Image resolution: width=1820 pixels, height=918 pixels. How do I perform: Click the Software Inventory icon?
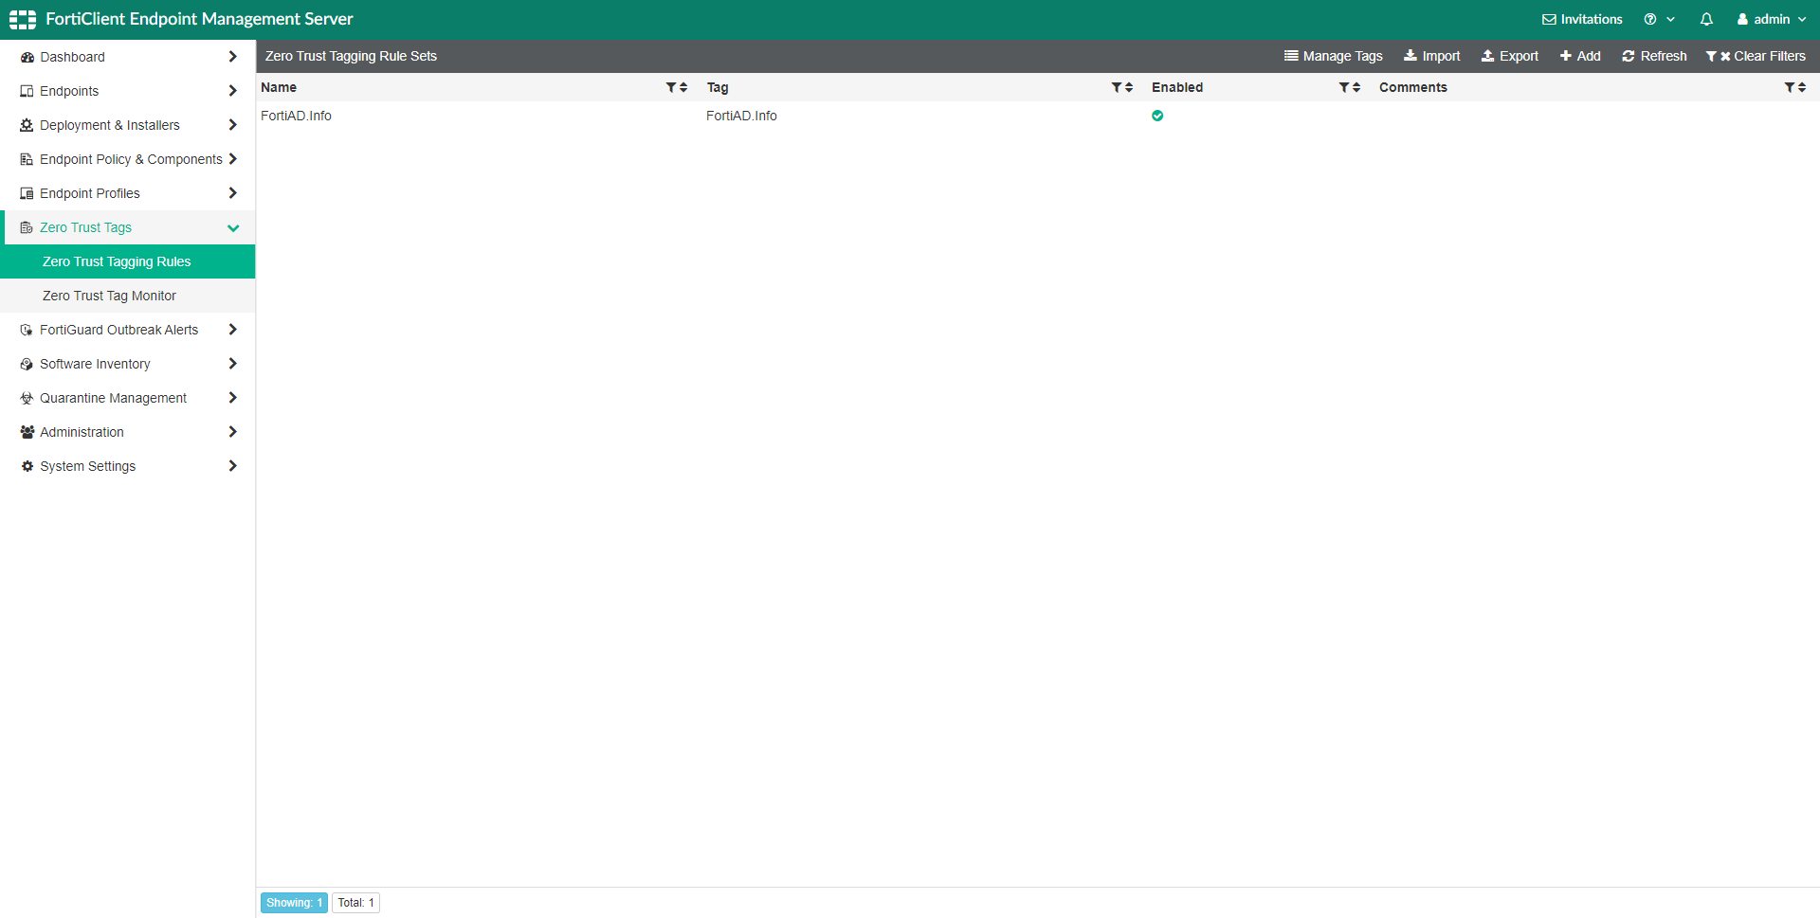tap(27, 364)
